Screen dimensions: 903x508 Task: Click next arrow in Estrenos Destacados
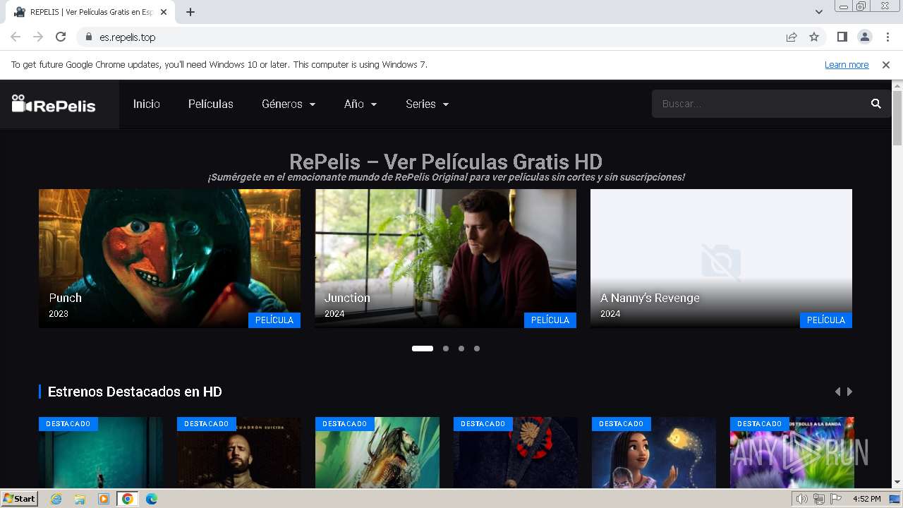(x=849, y=392)
